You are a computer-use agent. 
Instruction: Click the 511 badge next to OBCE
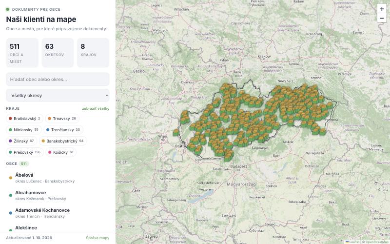pyautogui.click(x=24, y=163)
